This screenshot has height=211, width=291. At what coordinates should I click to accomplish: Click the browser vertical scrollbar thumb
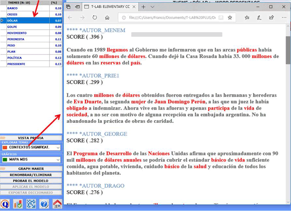(x=288, y=50)
